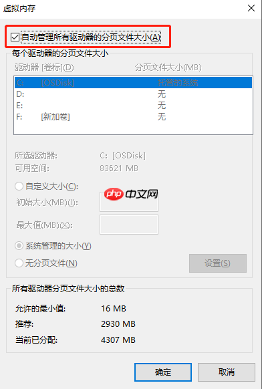
Task: Select the C: [OSDisk] drive row
Action: coord(133,83)
